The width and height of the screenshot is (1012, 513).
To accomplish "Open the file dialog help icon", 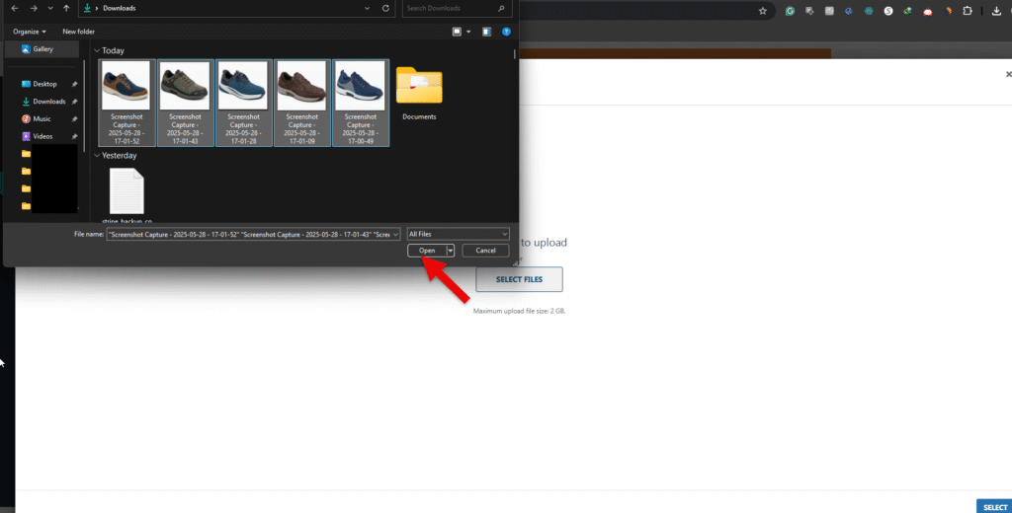I will (x=506, y=32).
